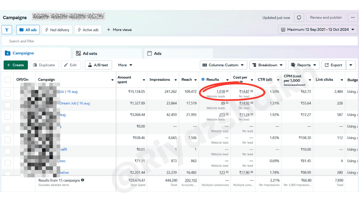Open the three-dot more options menu
This screenshot has width=359, height=202.
pos(353,17)
